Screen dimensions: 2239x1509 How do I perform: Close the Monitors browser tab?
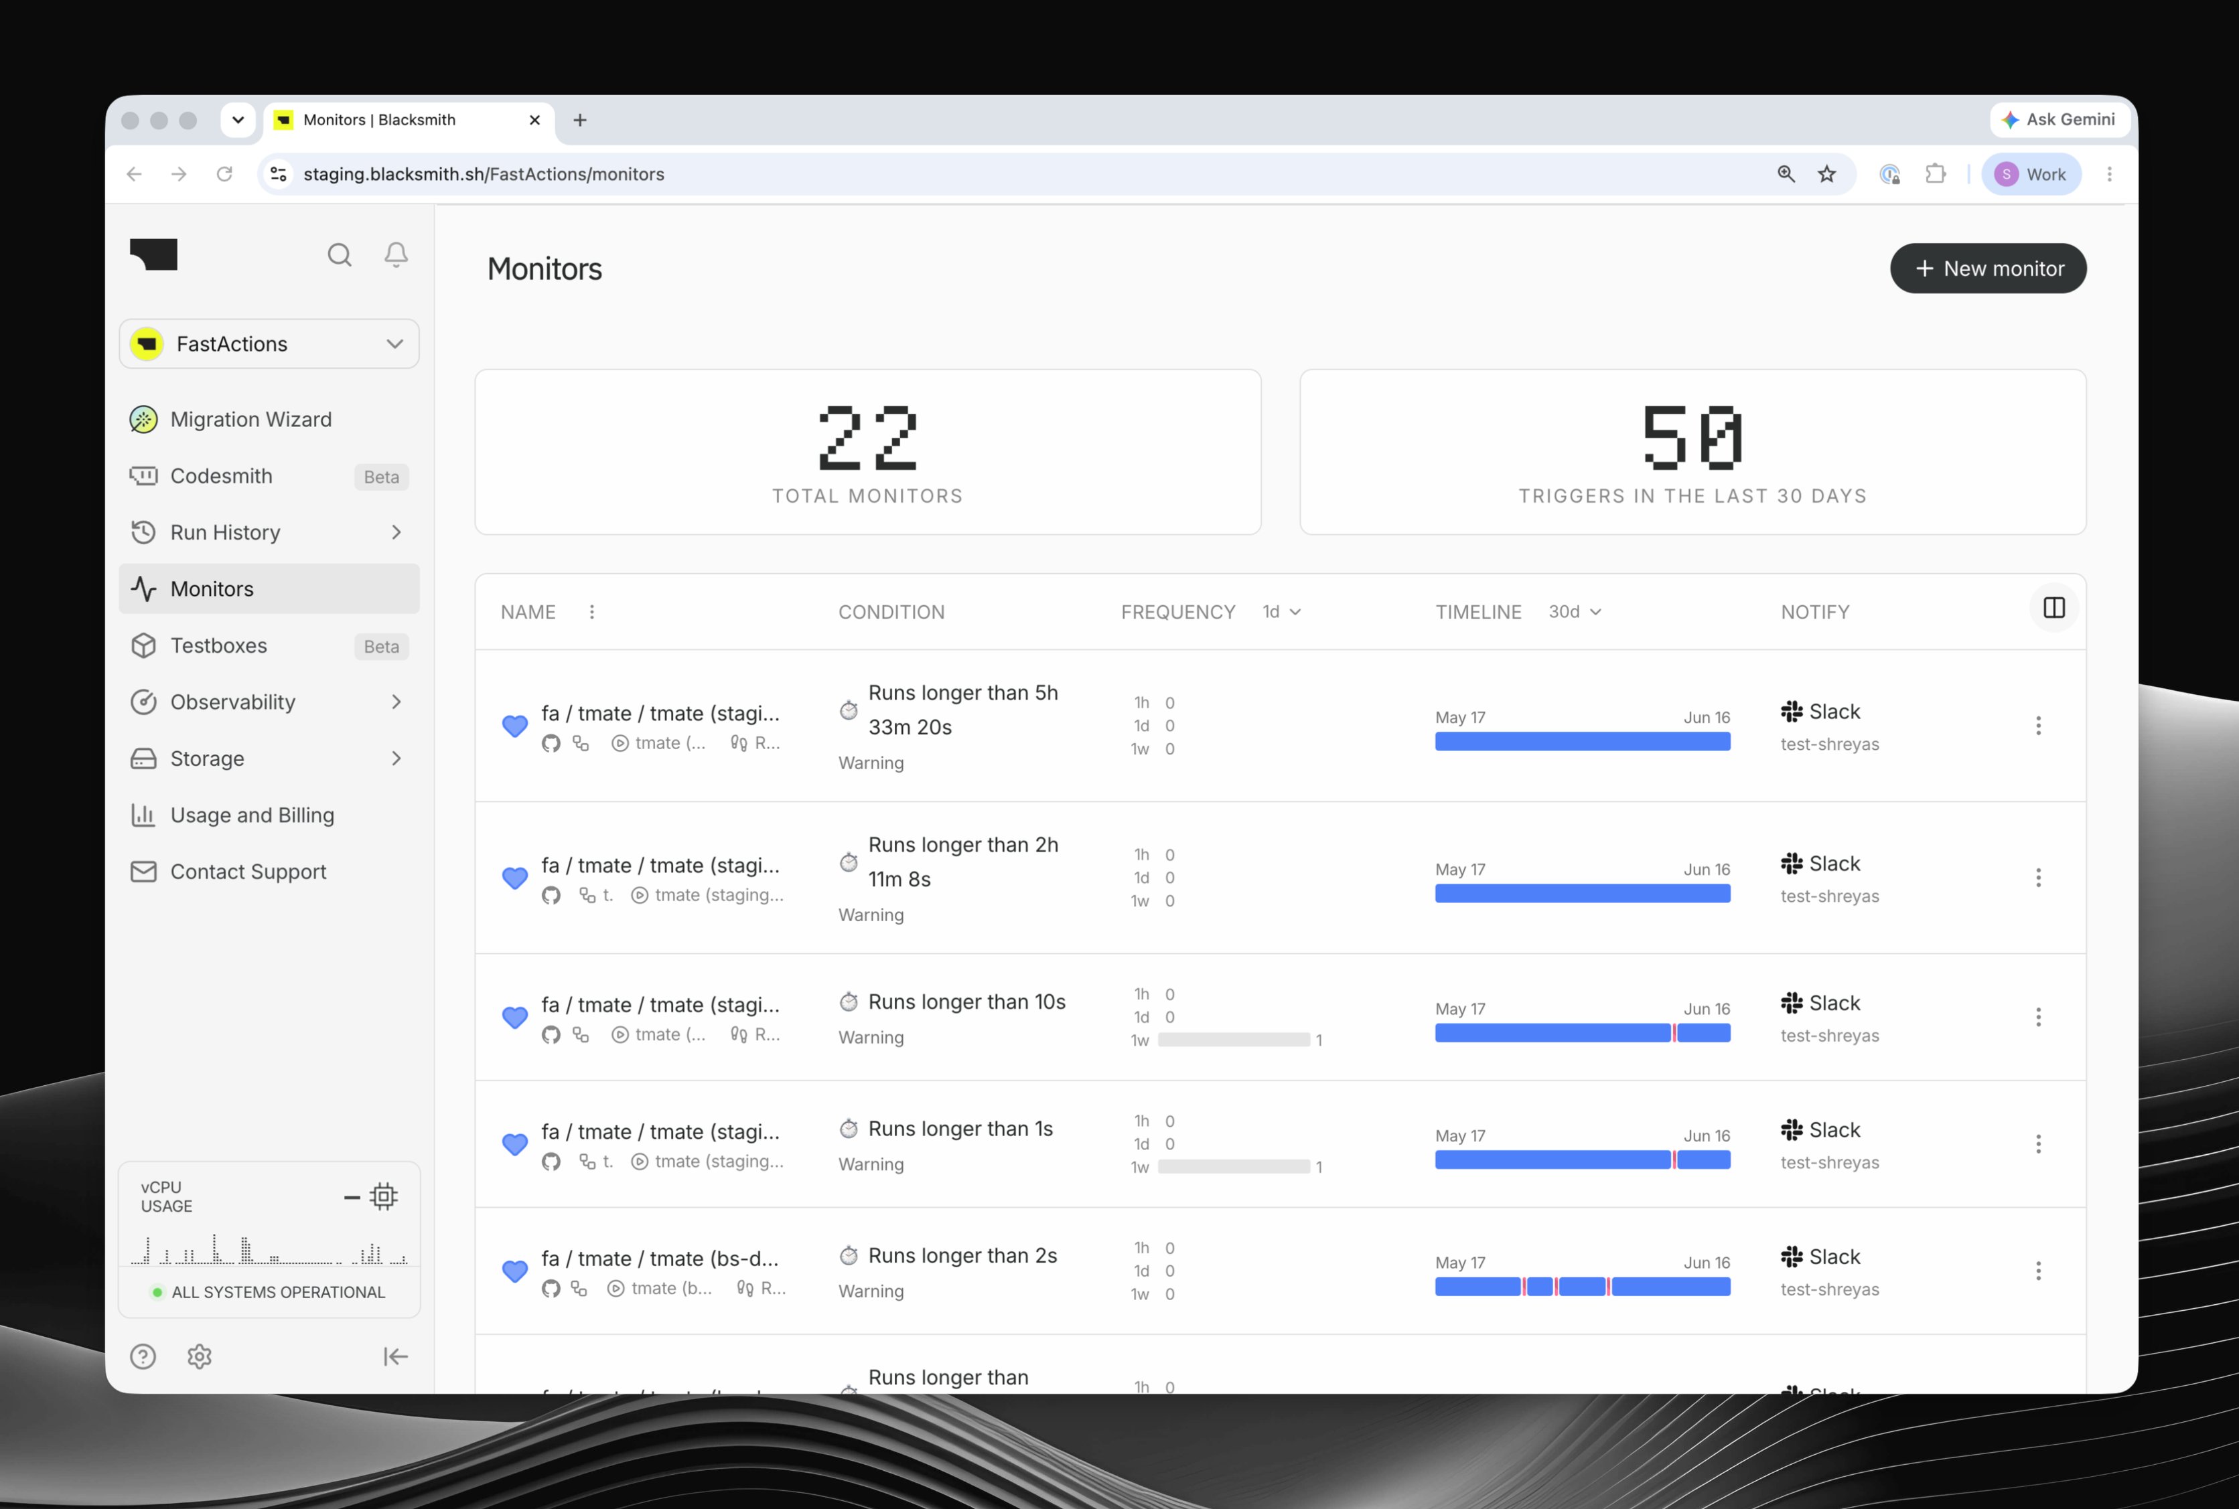point(534,121)
